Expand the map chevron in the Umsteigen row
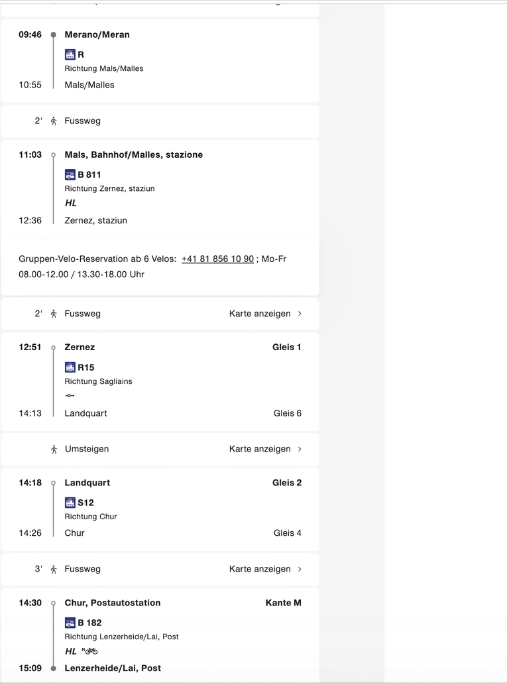Screen dimensions: 507x683 coord(300,449)
